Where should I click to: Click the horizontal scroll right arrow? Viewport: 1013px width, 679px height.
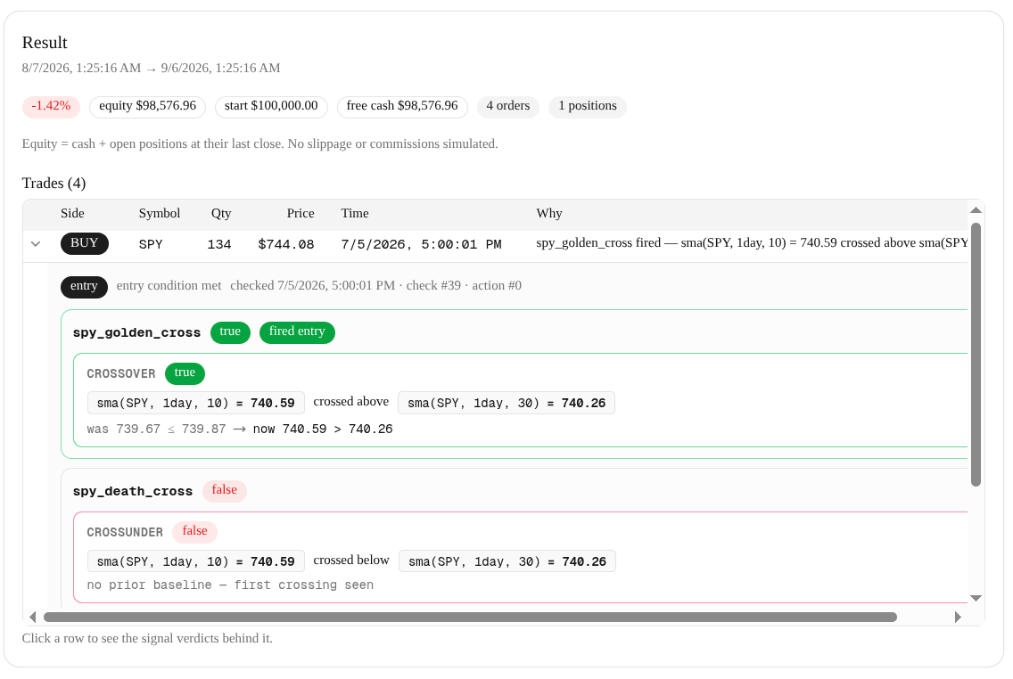[958, 617]
